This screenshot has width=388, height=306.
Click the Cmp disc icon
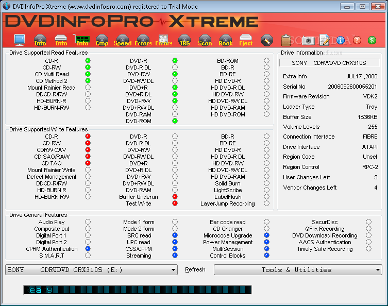[102, 40]
